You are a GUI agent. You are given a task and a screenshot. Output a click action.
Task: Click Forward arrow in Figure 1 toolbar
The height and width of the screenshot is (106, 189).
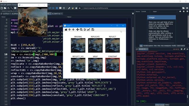[x=73, y=29]
